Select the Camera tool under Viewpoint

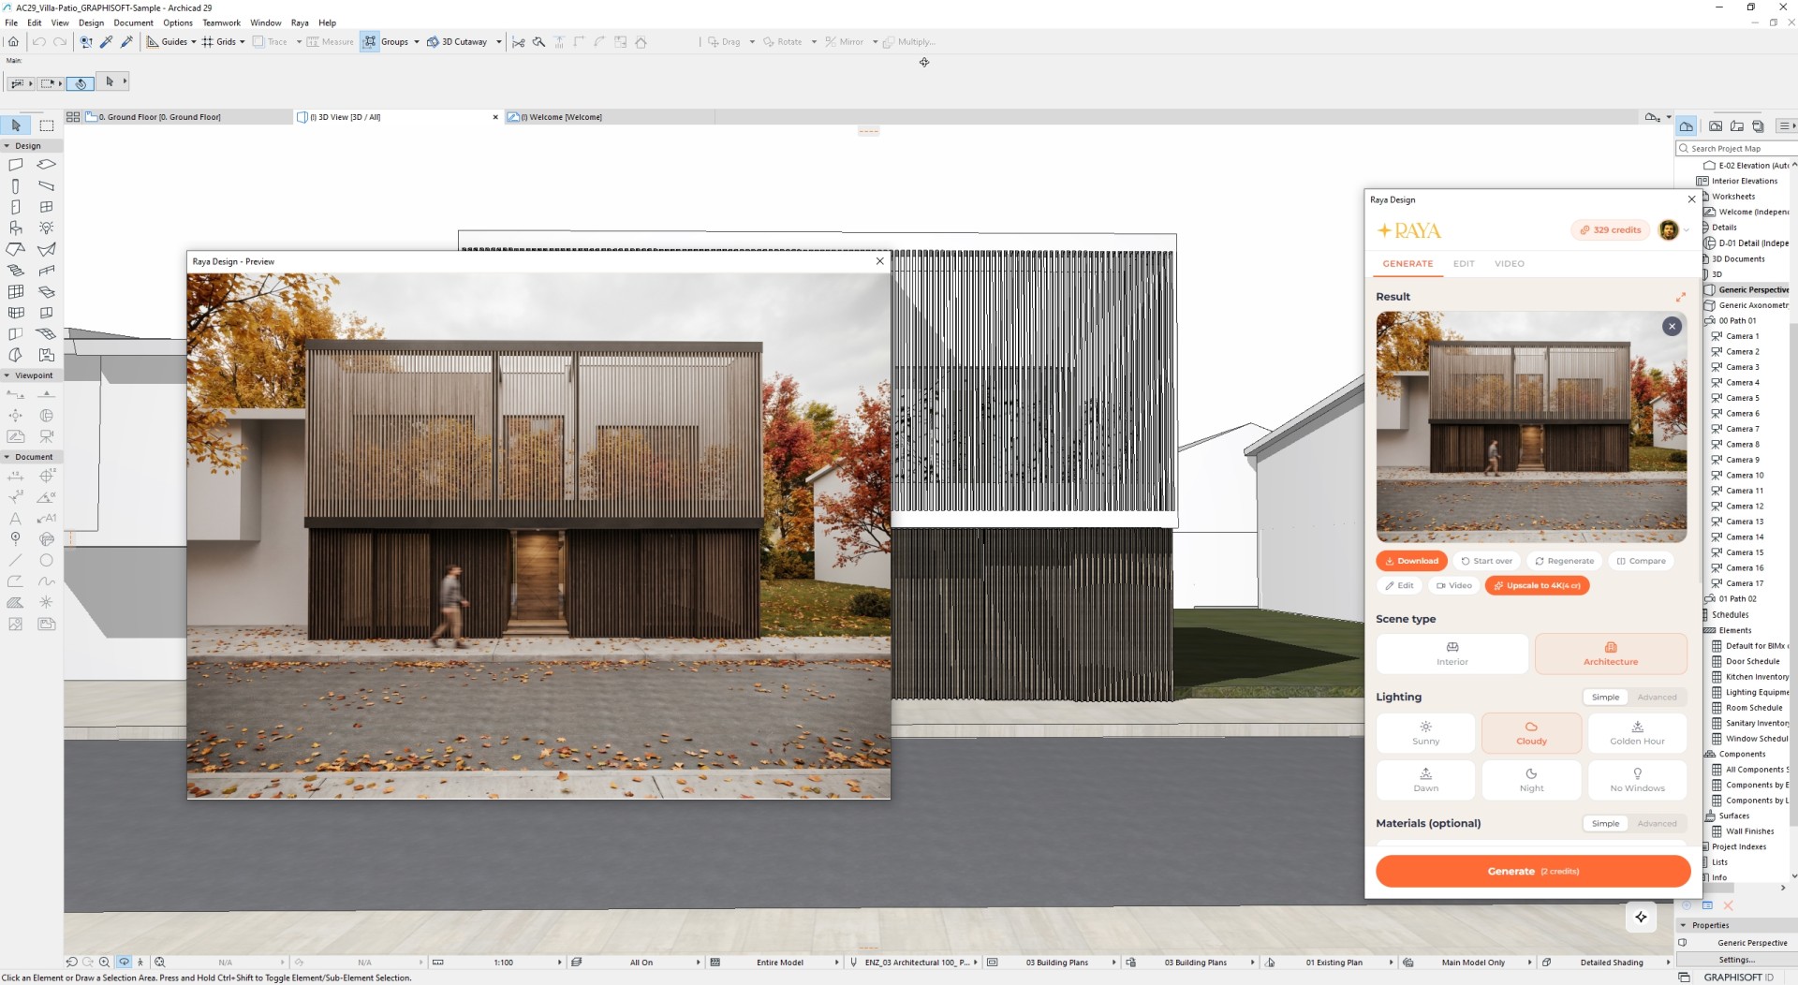click(x=47, y=436)
